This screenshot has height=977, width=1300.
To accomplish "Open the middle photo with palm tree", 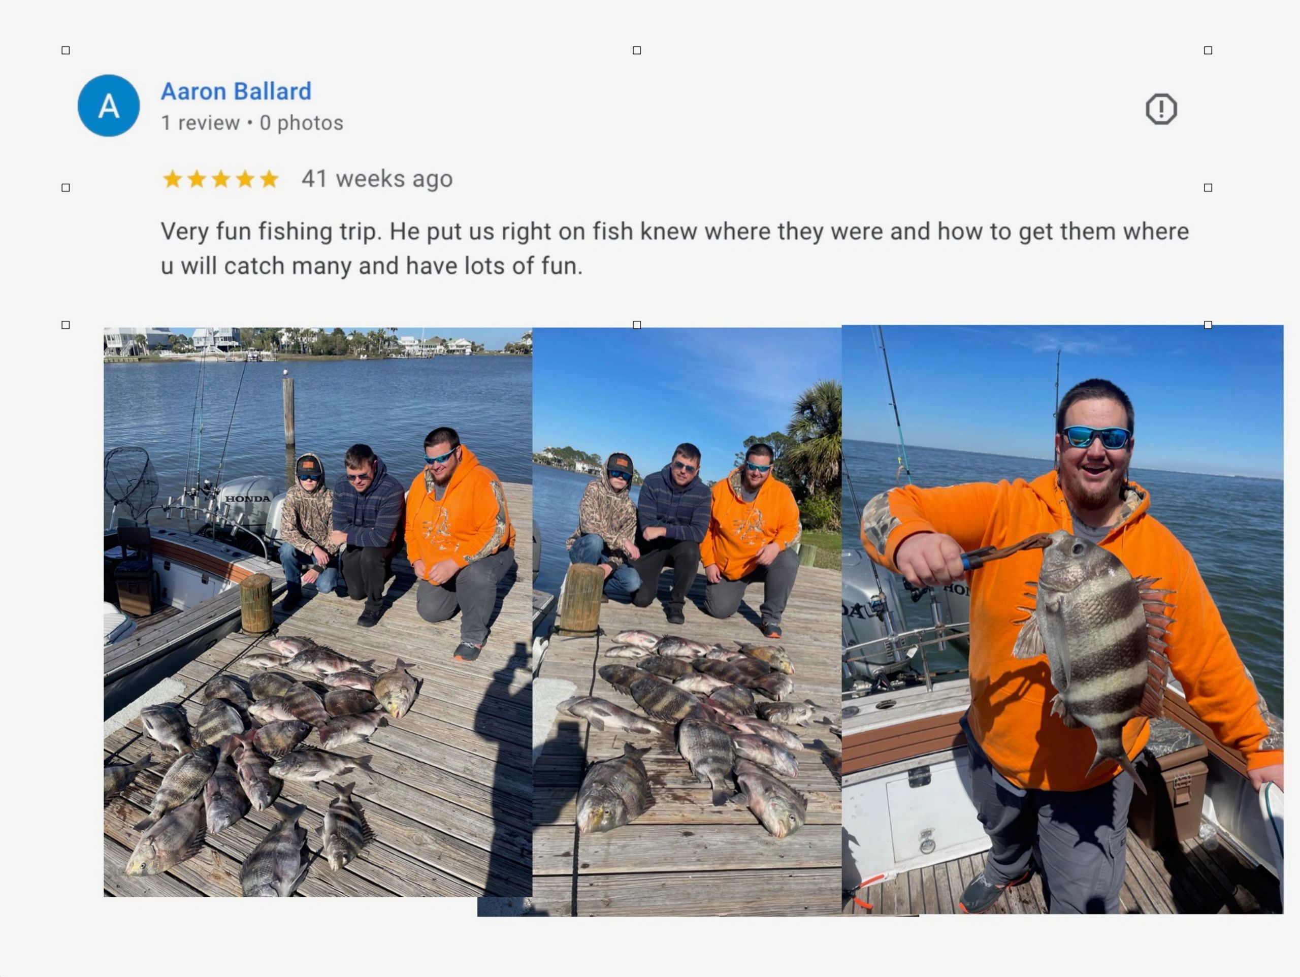I will tap(687, 622).
